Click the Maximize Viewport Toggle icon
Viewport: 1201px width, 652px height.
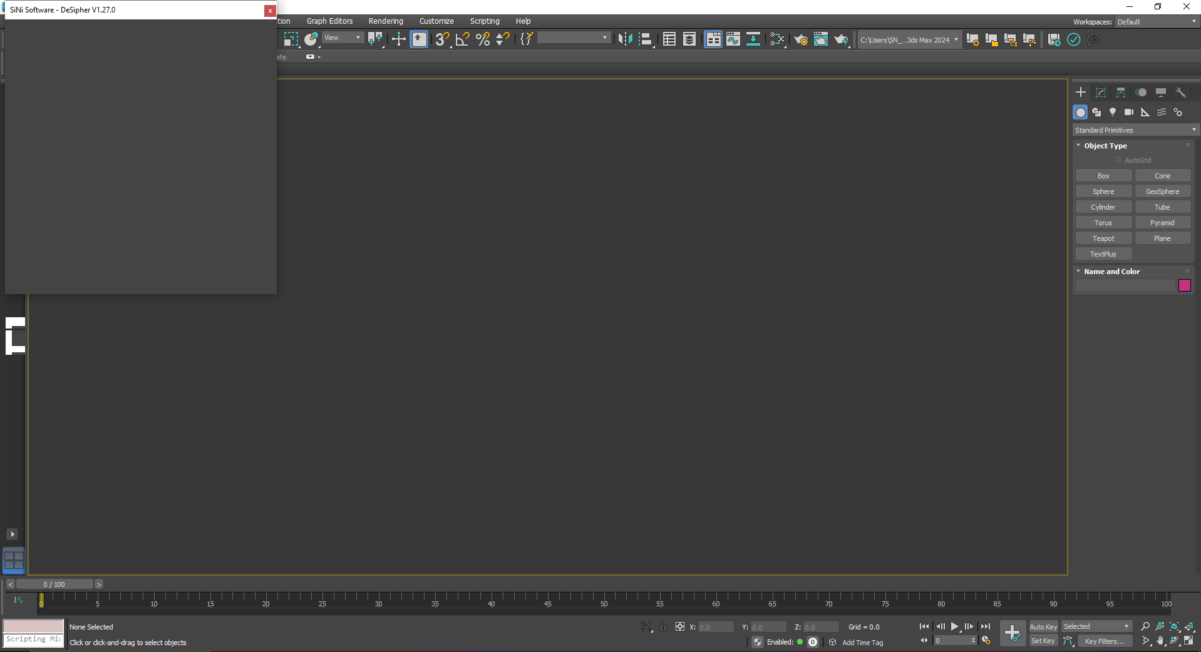[x=1189, y=641]
